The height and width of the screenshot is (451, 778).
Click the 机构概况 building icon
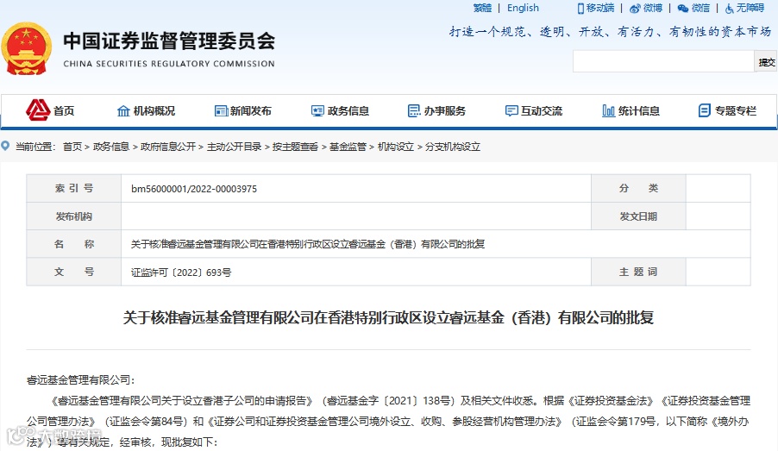[123, 111]
